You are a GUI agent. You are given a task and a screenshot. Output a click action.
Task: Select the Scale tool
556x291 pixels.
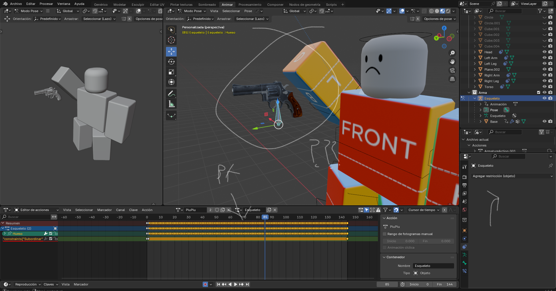171,72
